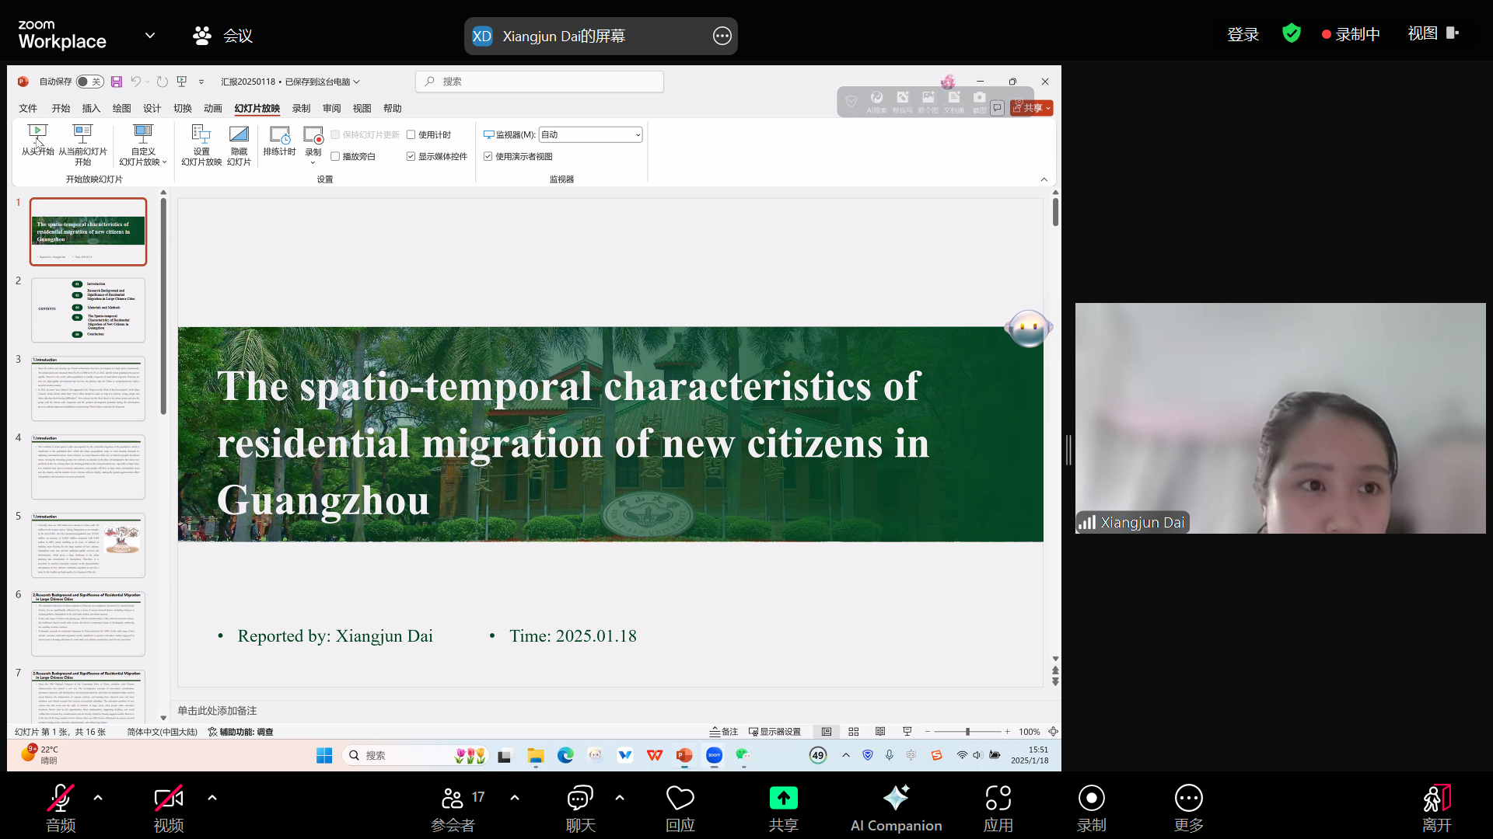This screenshot has width=1493, height=839.
Task: Click zoom in plus button
Action: tap(1008, 732)
